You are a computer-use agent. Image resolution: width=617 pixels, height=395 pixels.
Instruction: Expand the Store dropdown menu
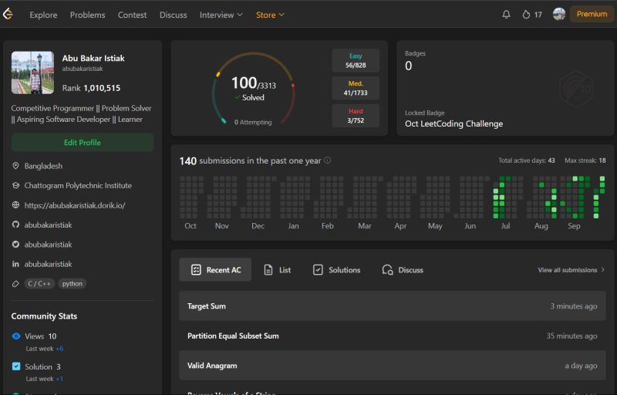[x=270, y=15]
